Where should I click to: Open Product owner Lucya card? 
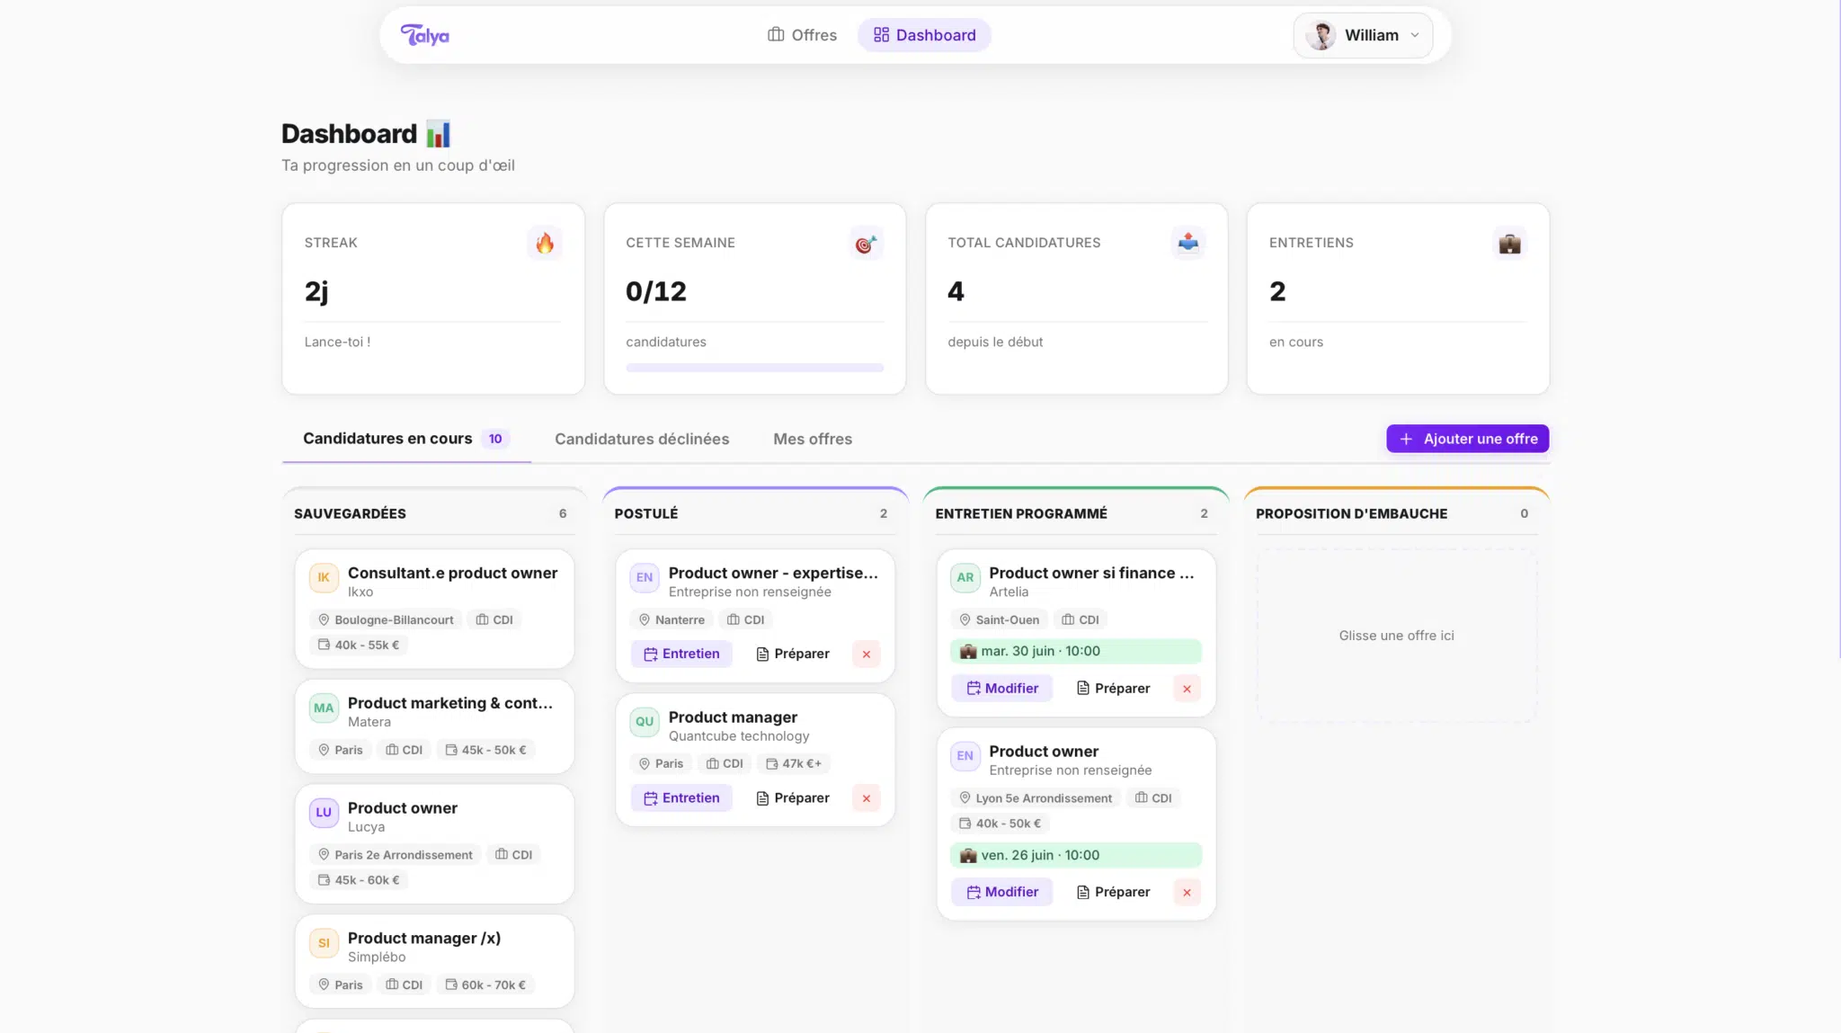click(x=434, y=843)
